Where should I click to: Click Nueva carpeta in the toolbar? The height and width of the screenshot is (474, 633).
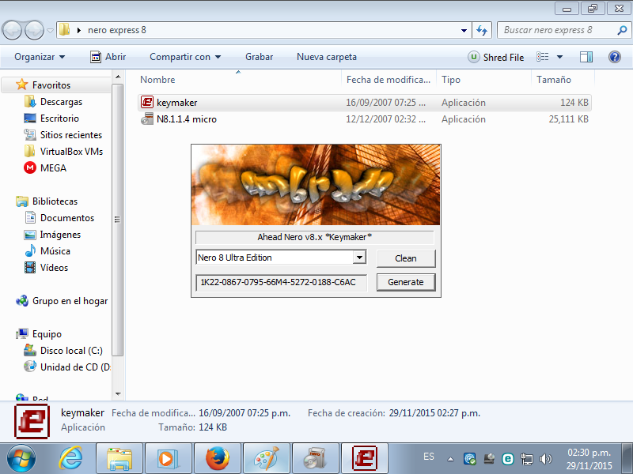point(327,57)
